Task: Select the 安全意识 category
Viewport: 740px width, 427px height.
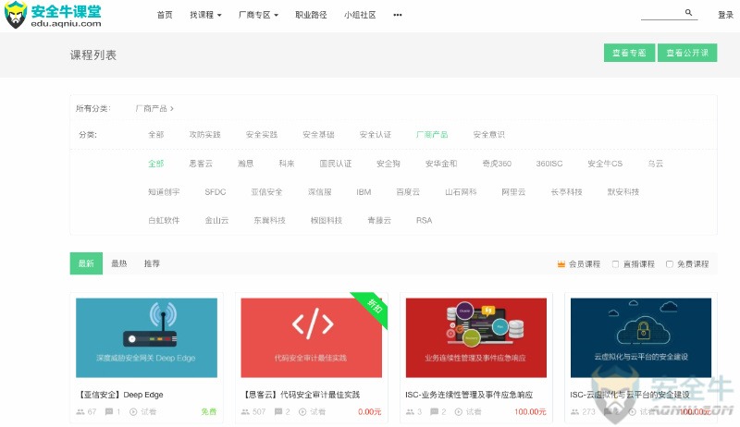Action: [489, 135]
